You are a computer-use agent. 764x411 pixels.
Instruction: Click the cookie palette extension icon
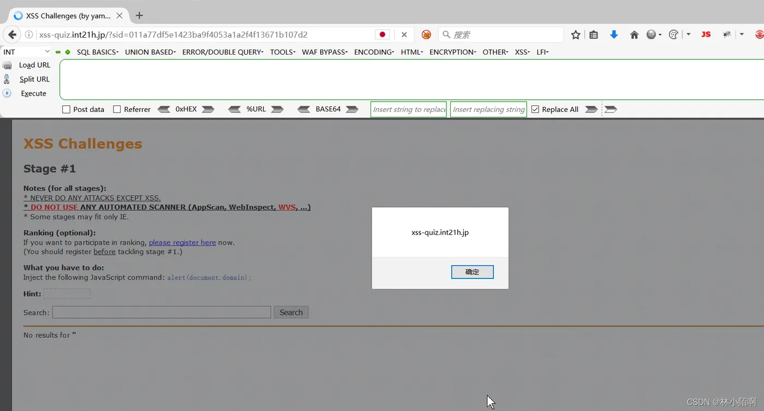[673, 34]
